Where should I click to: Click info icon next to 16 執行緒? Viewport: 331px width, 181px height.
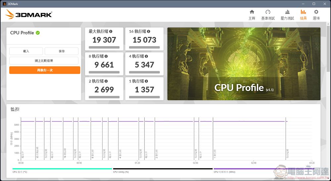pyautogui.click(x=149, y=31)
